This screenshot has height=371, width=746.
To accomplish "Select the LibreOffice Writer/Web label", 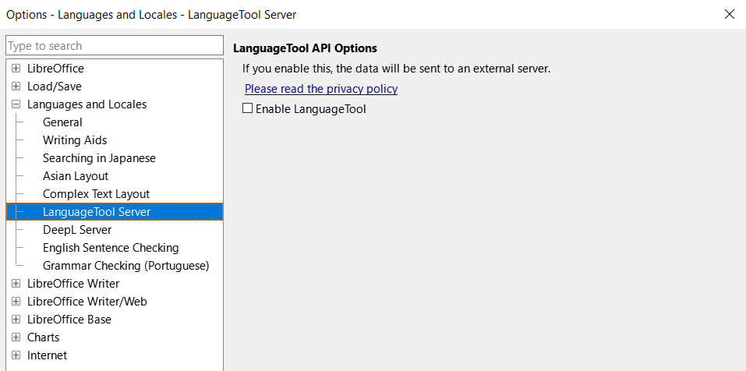I will point(87,302).
